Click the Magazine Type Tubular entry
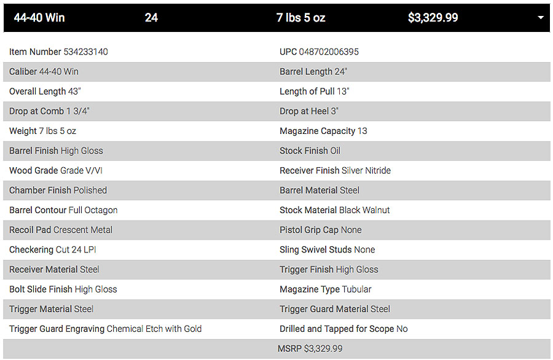Screen dimensions: 553x360 pos(325,289)
